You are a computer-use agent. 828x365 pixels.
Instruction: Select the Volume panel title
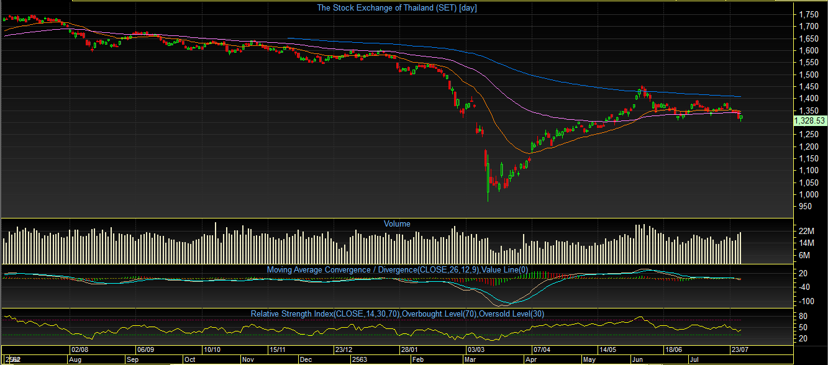(397, 223)
